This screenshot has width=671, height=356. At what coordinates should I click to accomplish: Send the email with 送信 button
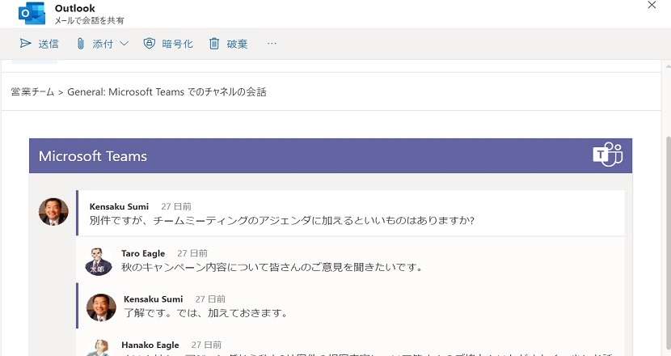point(40,44)
